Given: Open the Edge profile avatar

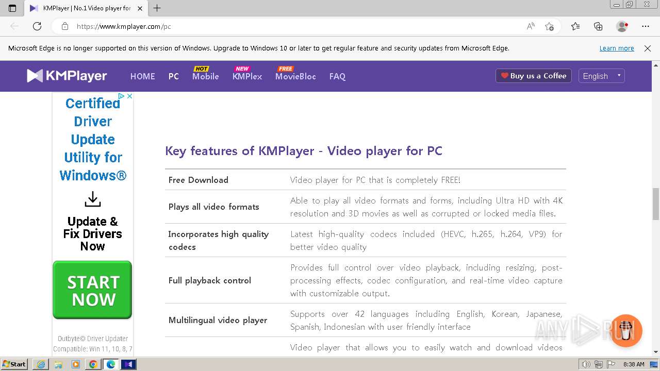Looking at the screenshot, I should tap(622, 26).
